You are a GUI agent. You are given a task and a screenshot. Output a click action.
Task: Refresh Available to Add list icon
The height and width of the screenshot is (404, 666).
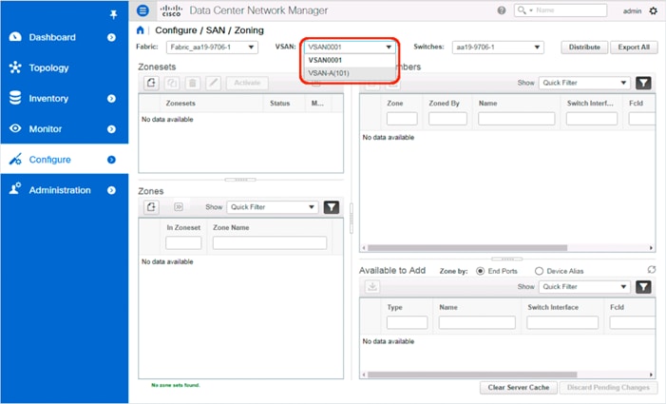click(x=652, y=269)
